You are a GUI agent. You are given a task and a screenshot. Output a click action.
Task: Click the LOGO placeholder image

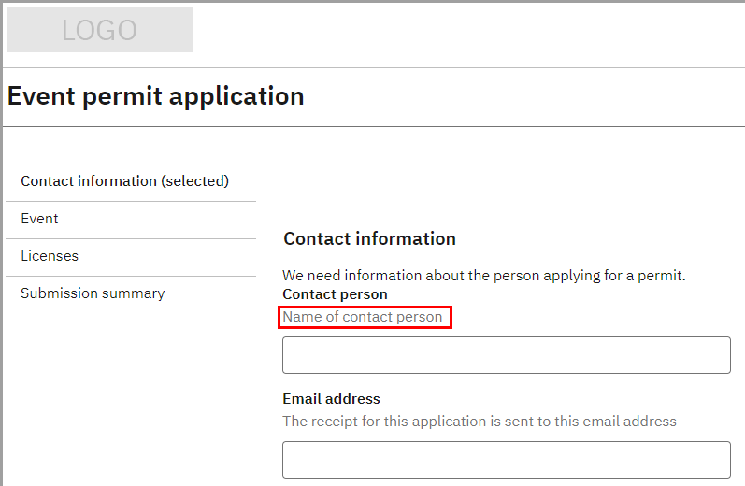click(100, 30)
